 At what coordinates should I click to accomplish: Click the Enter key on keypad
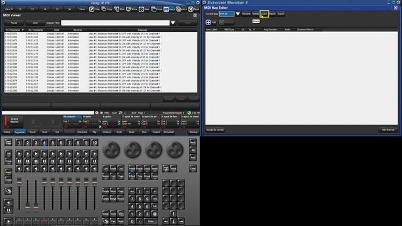[x=151, y=221]
